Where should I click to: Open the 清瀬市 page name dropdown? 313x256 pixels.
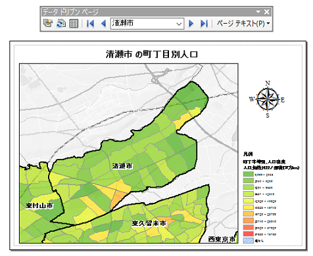(147, 24)
